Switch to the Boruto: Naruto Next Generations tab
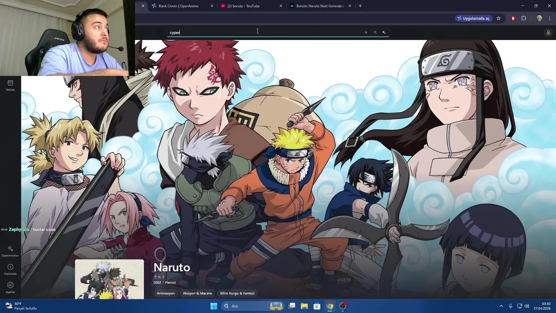This screenshot has width=556, height=313. pos(321,6)
